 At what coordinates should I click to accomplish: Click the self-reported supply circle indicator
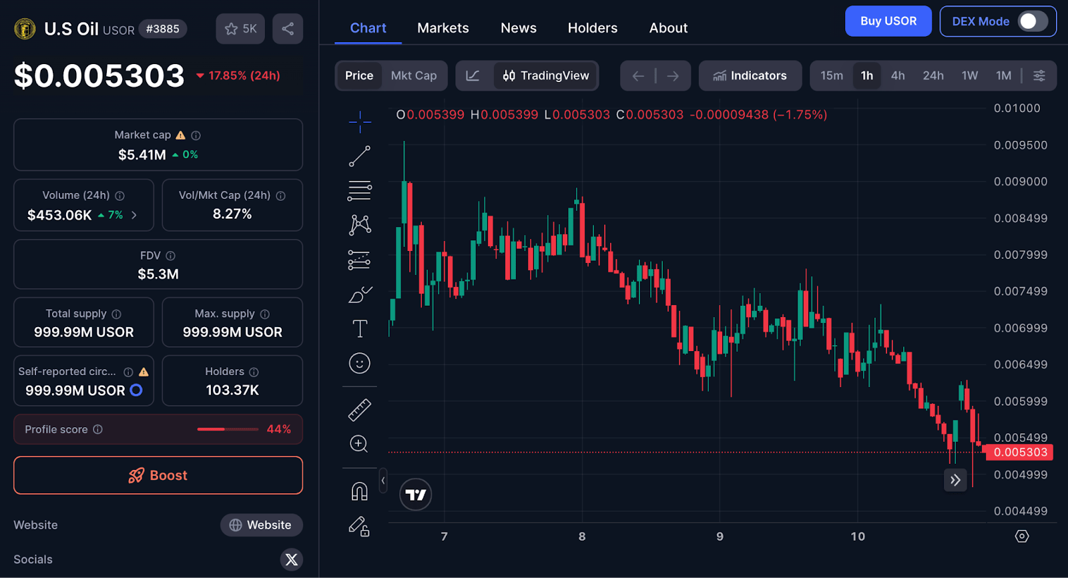click(x=136, y=390)
